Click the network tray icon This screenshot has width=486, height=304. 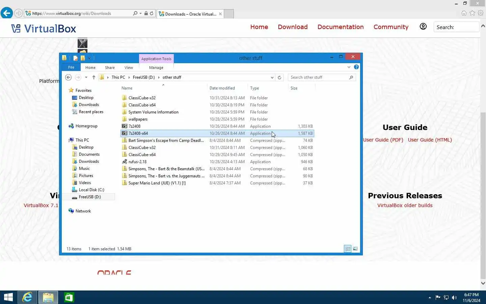[x=446, y=298]
